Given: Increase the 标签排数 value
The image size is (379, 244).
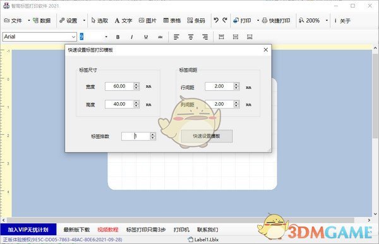Looking at the screenshot, I should 153,134.
